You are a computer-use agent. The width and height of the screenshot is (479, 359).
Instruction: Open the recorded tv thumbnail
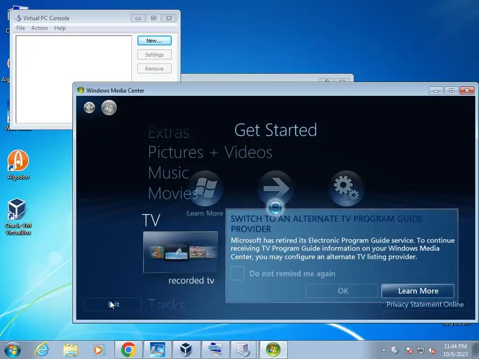click(x=181, y=252)
